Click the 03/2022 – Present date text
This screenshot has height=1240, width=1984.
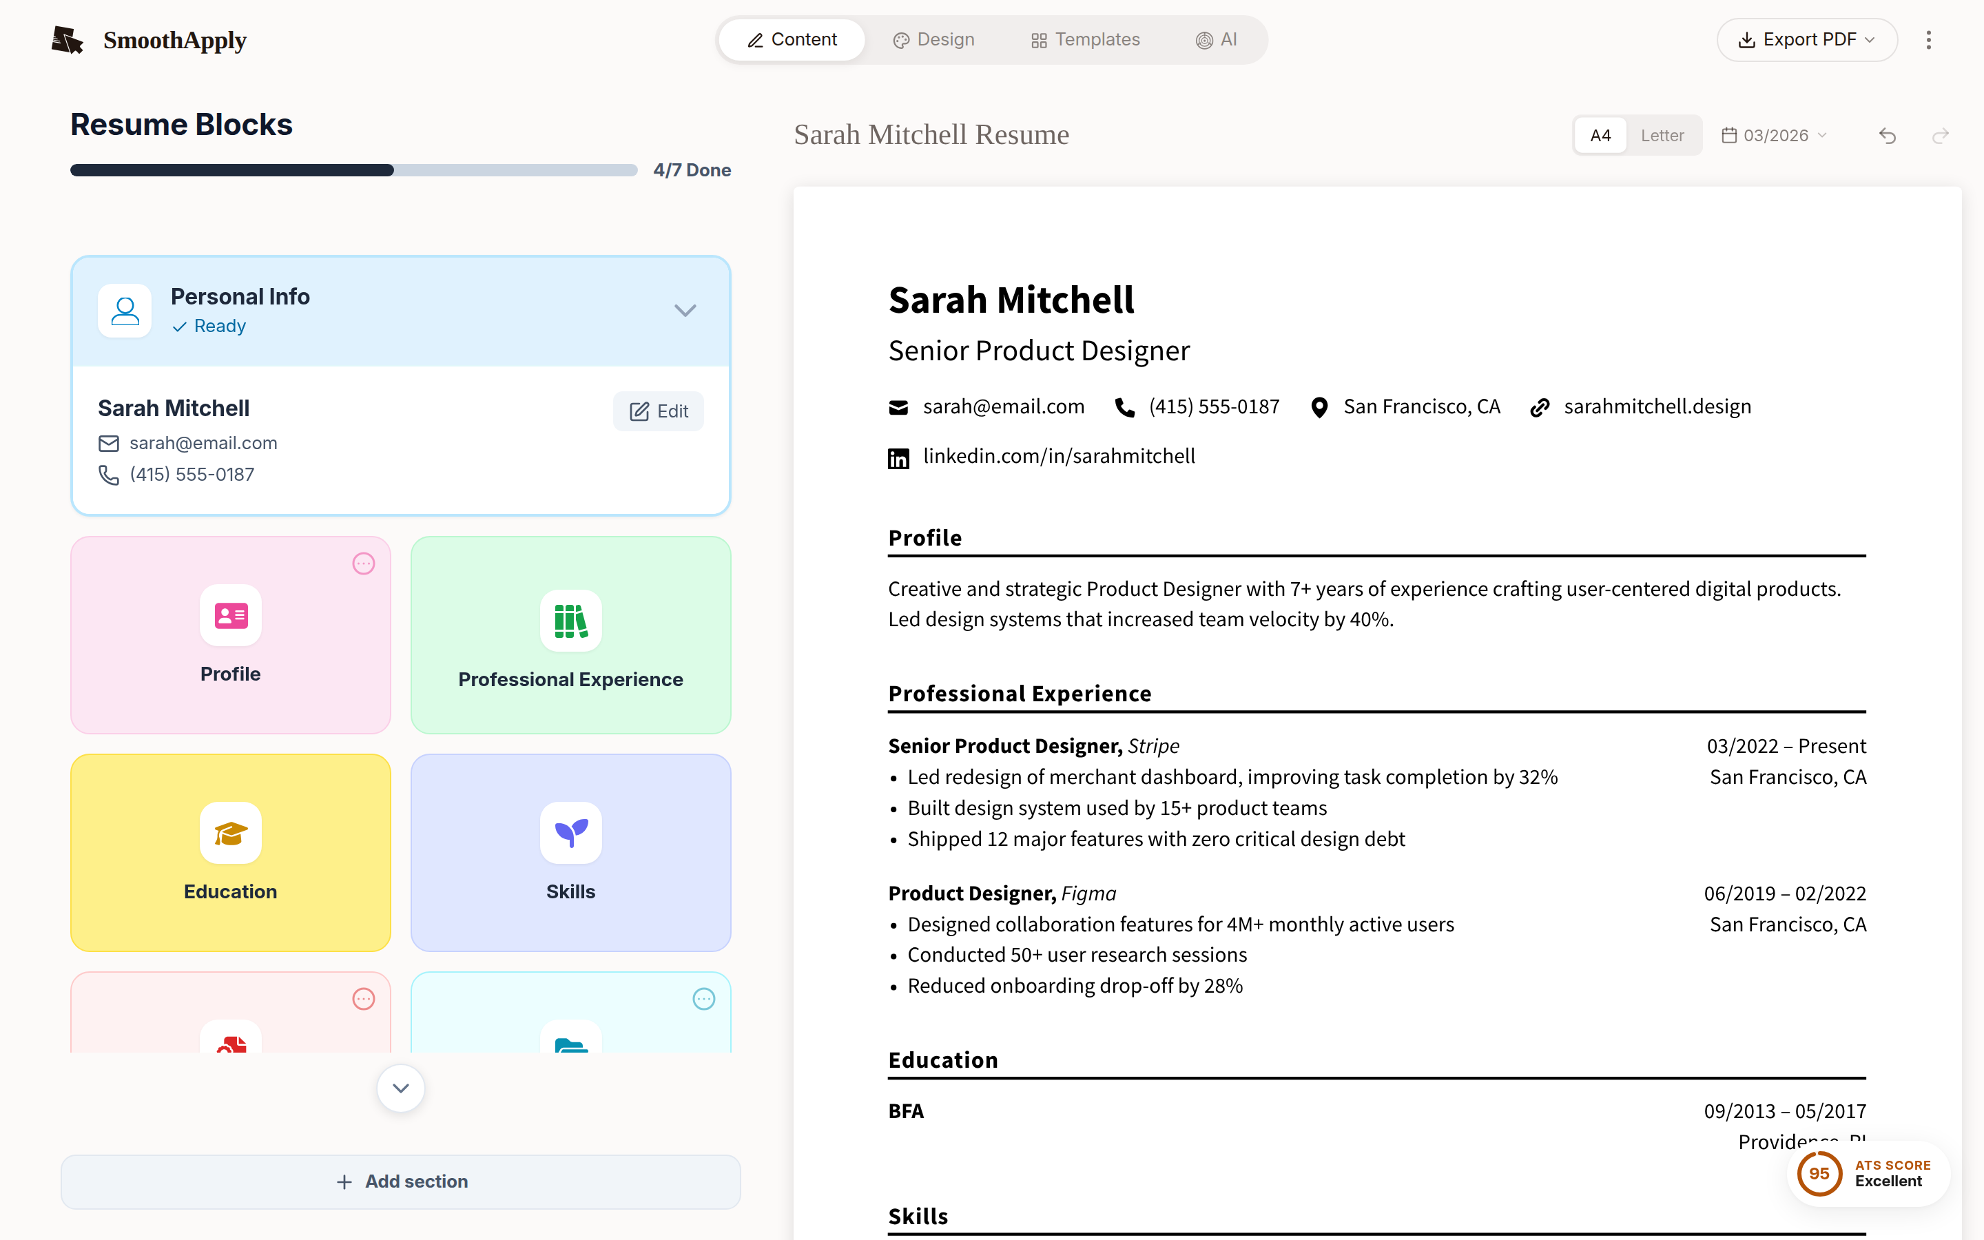[x=1786, y=746]
